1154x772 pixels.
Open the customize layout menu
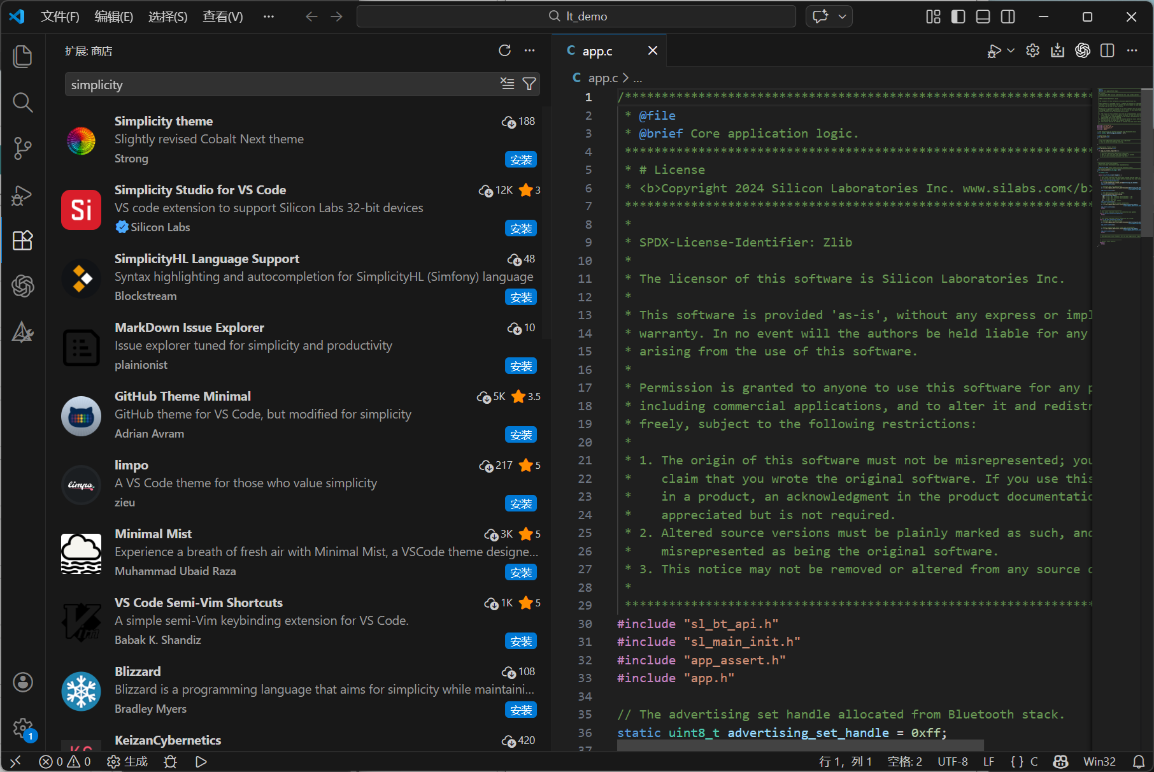933,17
